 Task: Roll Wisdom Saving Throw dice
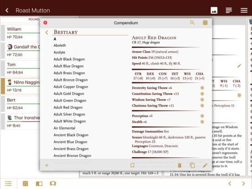tap(202, 100)
